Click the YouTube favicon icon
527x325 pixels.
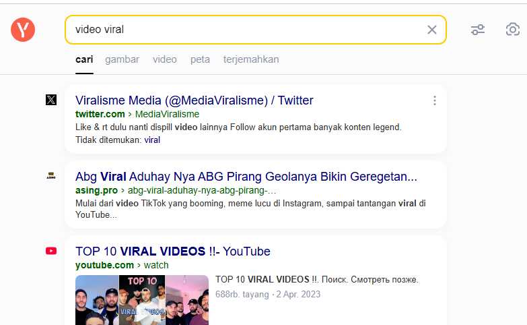(51, 251)
